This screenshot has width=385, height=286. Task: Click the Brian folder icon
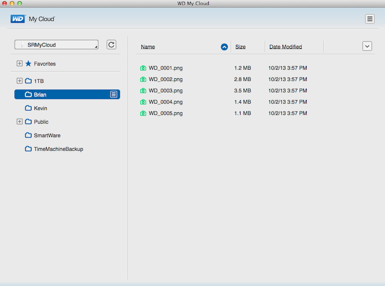29,95
